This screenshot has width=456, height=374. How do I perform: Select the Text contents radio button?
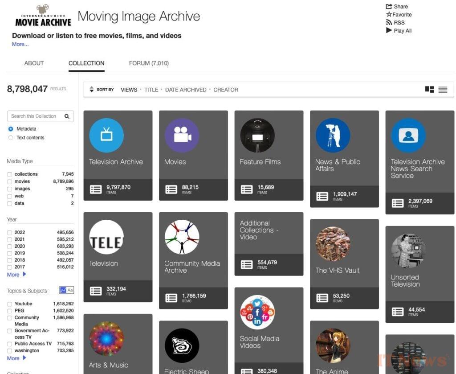tap(11, 138)
